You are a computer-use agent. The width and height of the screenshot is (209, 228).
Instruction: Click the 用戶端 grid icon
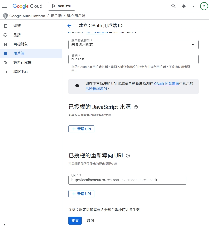point(5,54)
